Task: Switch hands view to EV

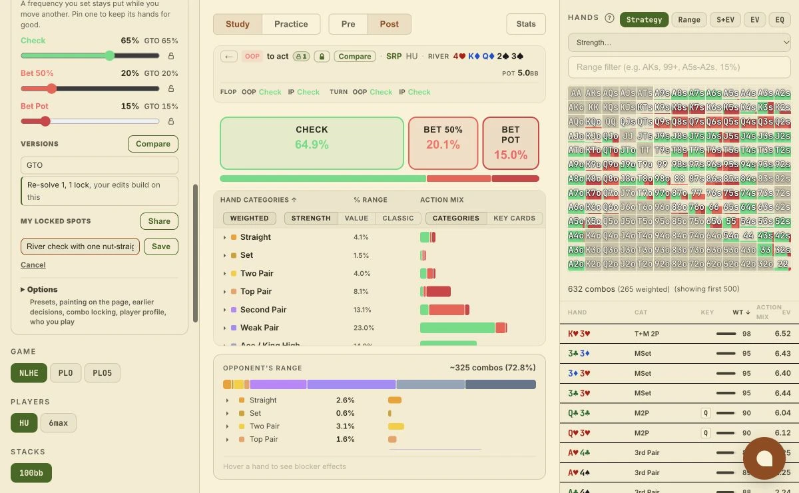Action: click(755, 19)
